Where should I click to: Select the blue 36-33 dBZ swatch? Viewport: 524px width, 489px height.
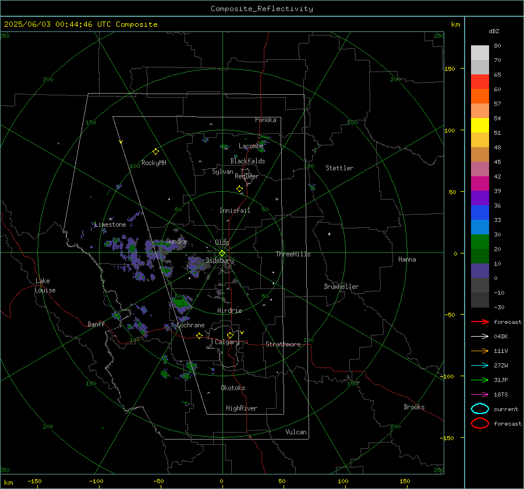[480, 213]
